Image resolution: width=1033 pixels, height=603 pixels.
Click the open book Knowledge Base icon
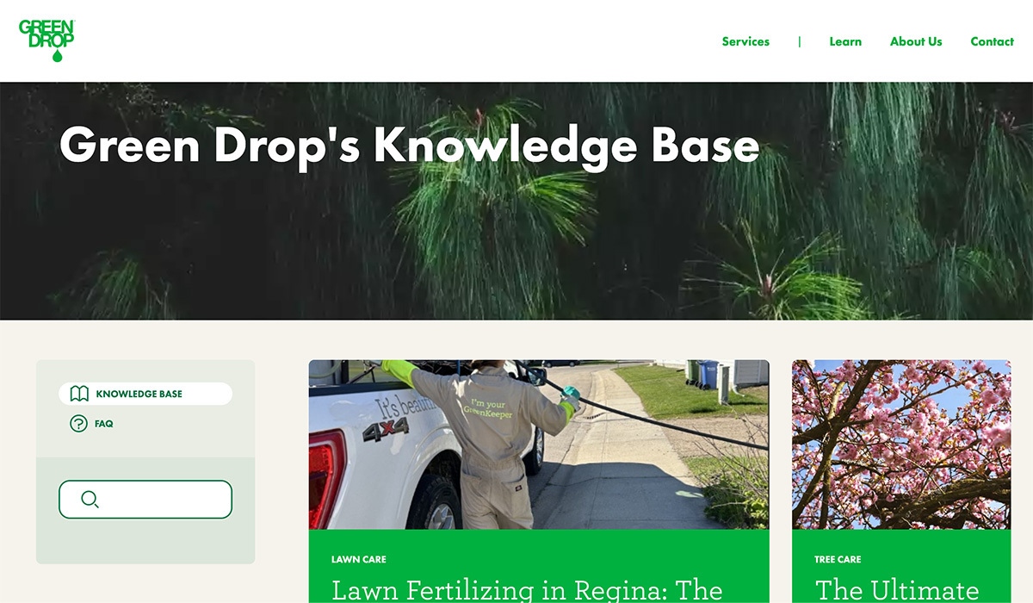coord(79,394)
